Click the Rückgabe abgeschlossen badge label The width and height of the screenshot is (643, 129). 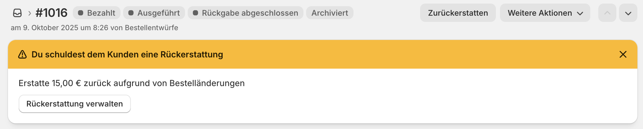pos(250,13)
